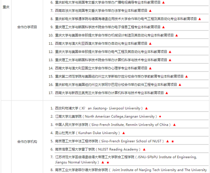Open NUIST Reading Academy link
This screenshot has height=173, width=210.
(x=98, y=149)
